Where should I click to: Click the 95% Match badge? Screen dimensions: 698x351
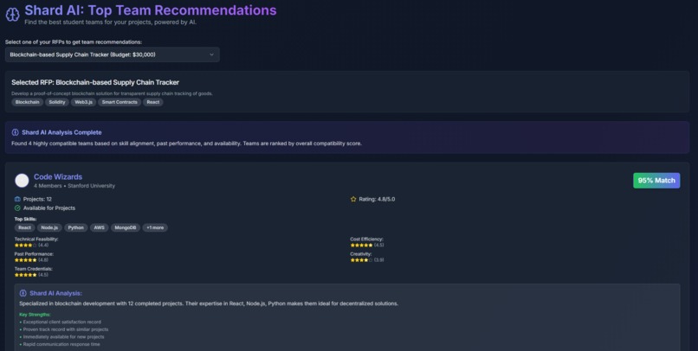pyautogui.click(x=656, y=181)
